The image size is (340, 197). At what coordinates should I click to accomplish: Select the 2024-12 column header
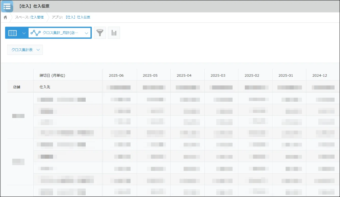[320, 75]
